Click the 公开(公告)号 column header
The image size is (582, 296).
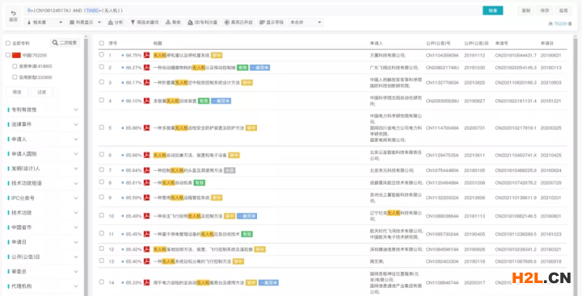pyautogui.click(x=438, y=44)
